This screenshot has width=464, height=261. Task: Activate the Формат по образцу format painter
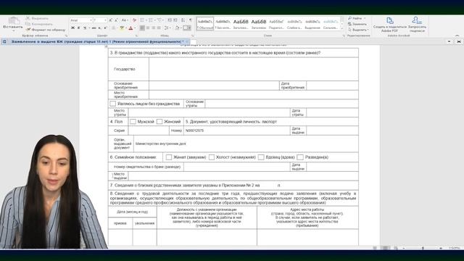[x=46, y=30]
